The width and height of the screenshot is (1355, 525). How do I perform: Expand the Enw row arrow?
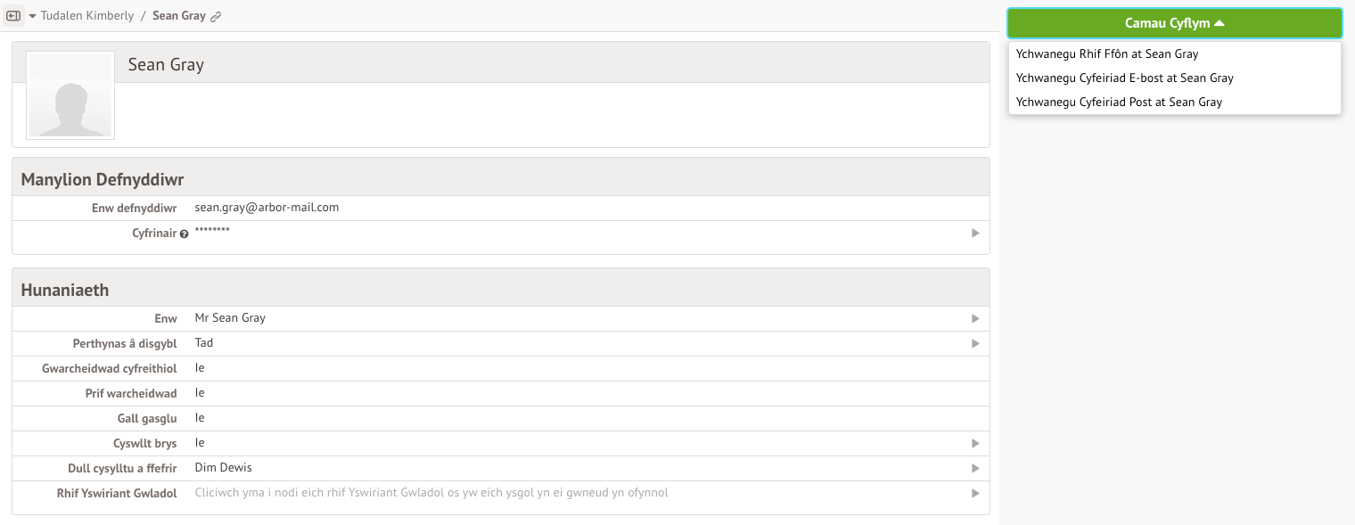(975, 318)
